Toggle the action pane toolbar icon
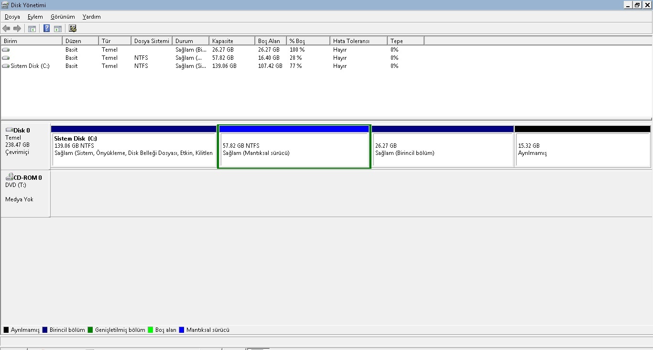 click(x=58, y=29)
